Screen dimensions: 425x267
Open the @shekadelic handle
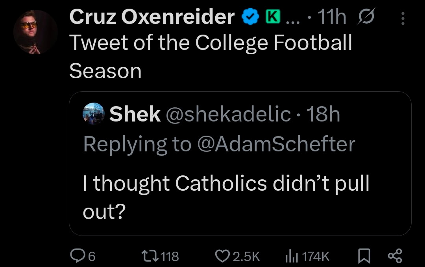[229, 114]
